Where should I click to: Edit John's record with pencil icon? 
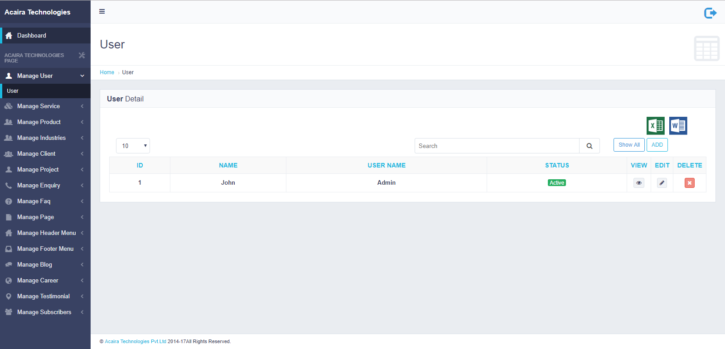tap(662, 183)
